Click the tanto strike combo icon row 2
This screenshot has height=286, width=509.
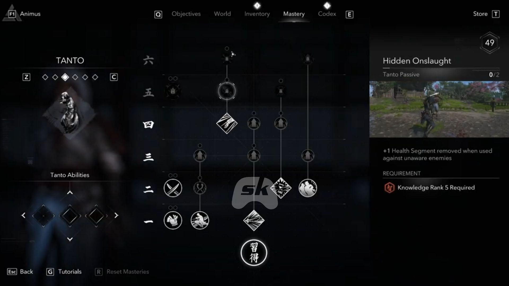(173, 188)
